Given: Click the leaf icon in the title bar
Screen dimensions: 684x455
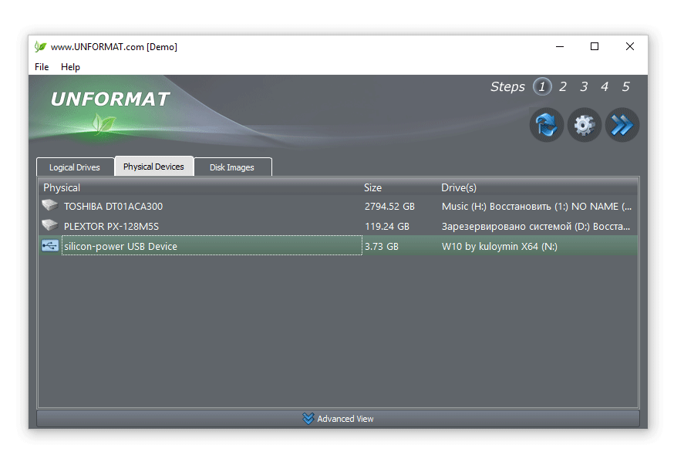Looking at the screenshot, I should [x=39, y=46].
